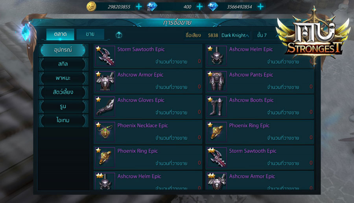Click the refresh icon next to the ขาย tab

click(x=119, y=35)
